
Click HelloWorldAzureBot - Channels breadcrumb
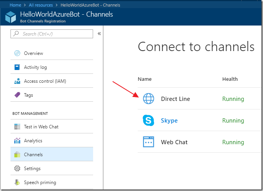tap(90, 5)
